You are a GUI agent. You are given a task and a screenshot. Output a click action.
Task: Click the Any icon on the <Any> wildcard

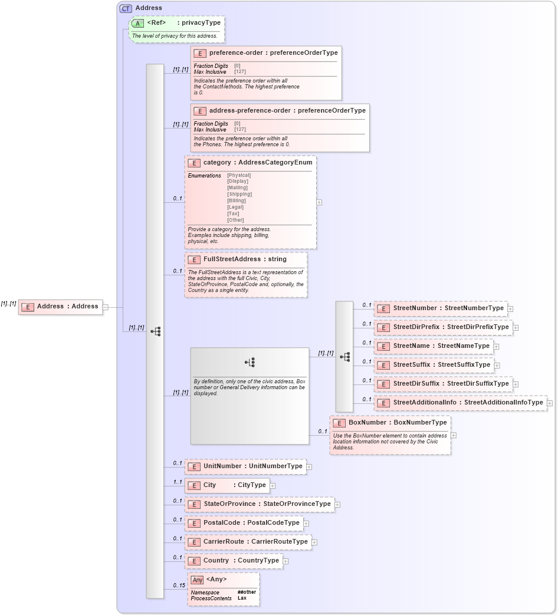click(x=198, y=579)
